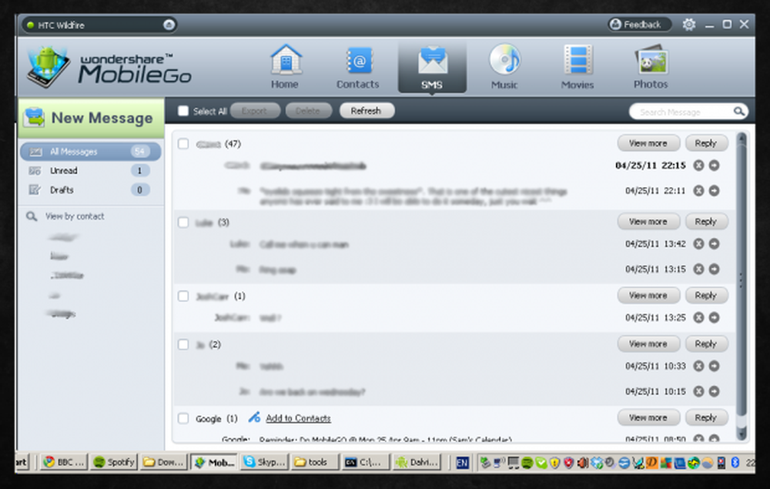Check the JoshCarr conversation checkbox
This screenshot has width=770, height=489.
183,296
